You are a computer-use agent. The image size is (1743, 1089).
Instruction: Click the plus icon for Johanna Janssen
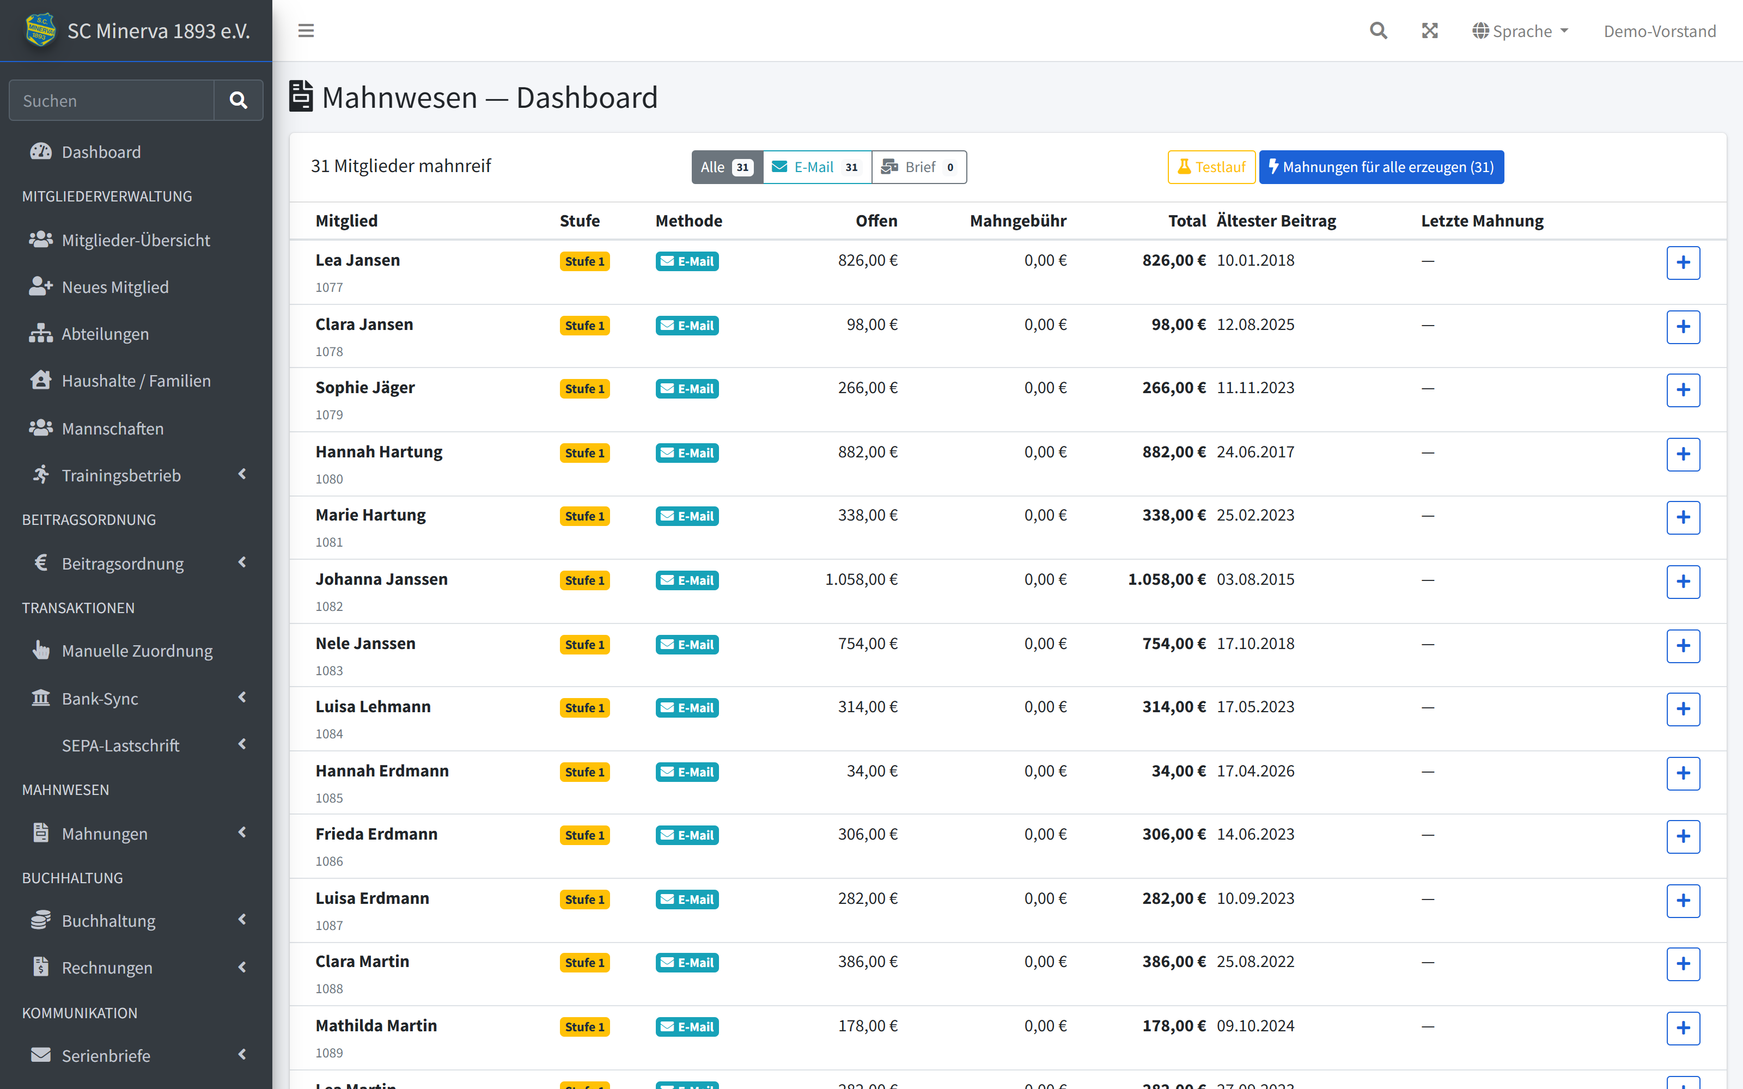[x=1683, y=581]
